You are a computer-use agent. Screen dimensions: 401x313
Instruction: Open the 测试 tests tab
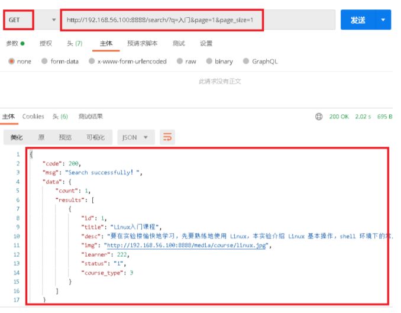179,43
